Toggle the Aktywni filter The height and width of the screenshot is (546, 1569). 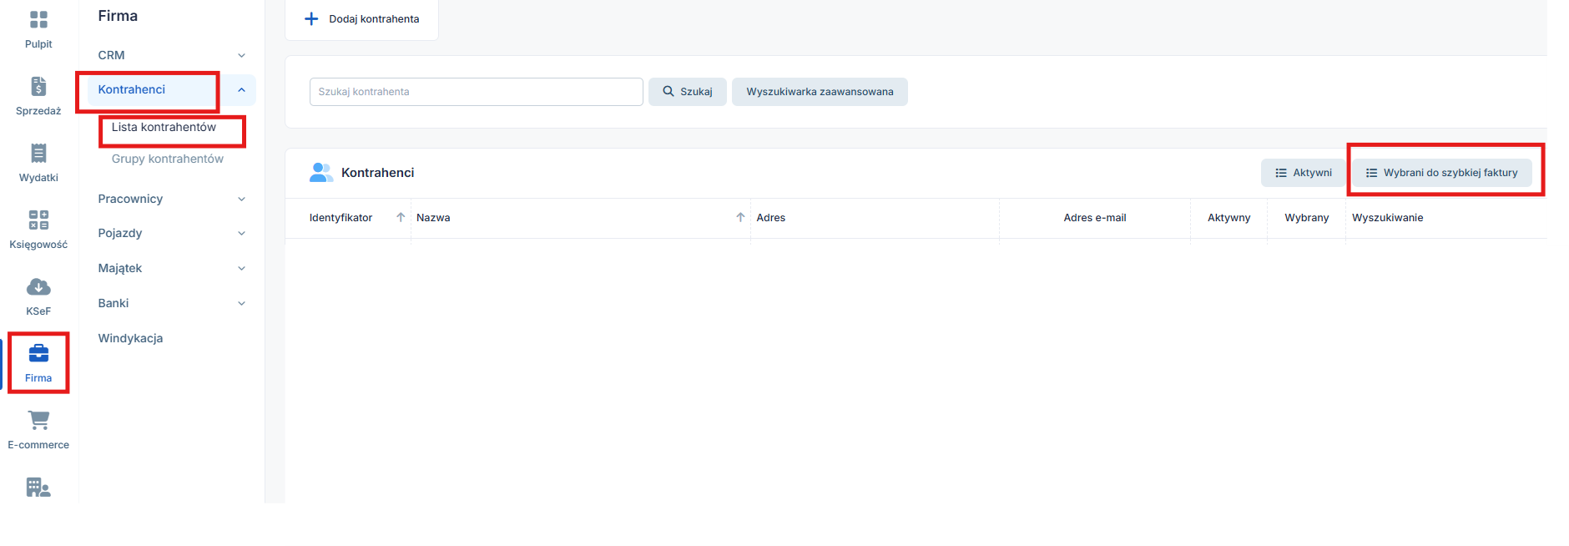(x=1303, y=173)
